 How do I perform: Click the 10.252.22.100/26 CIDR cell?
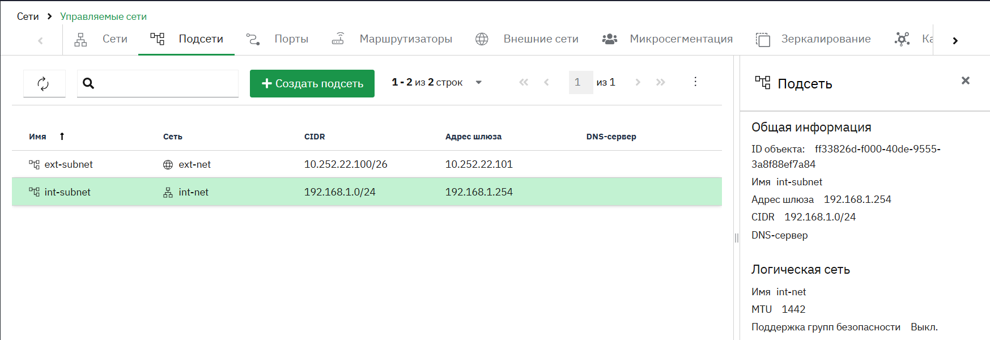tap(346, 164)
